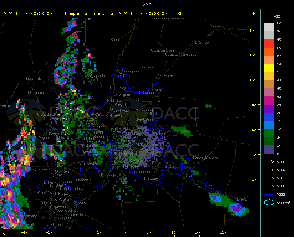Click the orange VBCR arrow legend icon
Screen dimensions: 294x237
pyautogui.click(x=269, y=170)
